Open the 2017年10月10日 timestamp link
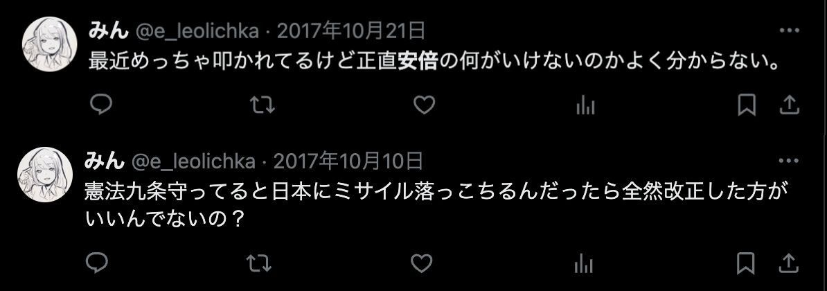Viewport: 827px width, 291px height. [x=348, y=161]
